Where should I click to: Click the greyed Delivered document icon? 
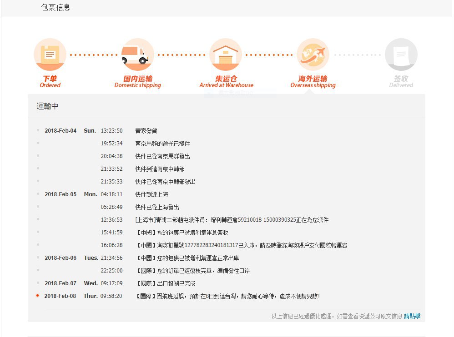click(x=401, y=55)
